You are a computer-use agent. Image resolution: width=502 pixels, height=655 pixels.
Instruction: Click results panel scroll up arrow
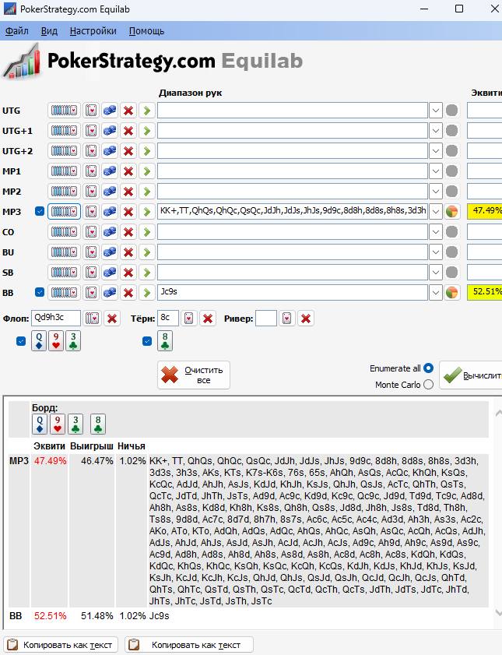pos(498,413)
